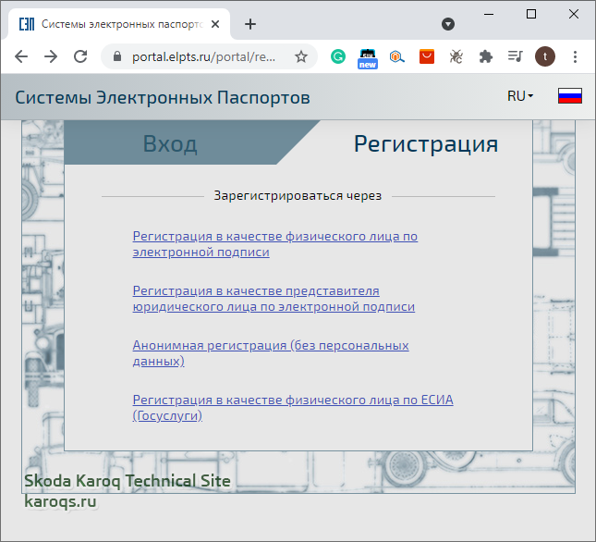Switch to the Вход tab

click(170, 143)
